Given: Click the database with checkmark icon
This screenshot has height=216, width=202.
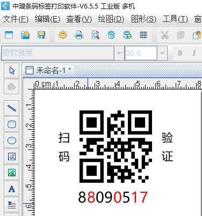Looking at the screenshot, I should point(127,35).
